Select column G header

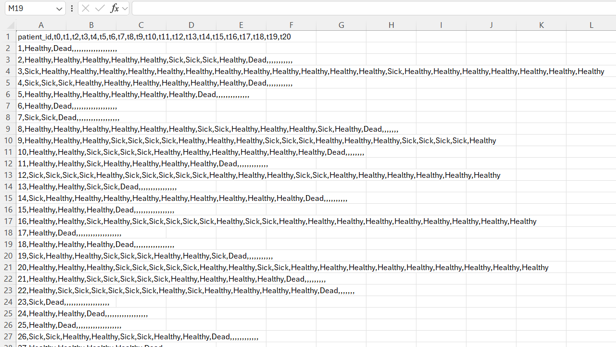[x=341, y=25]
